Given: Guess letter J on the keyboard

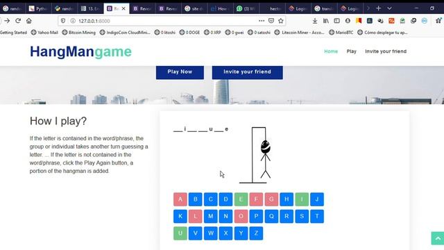Looking at the screenshot, I should click(317, 199).
